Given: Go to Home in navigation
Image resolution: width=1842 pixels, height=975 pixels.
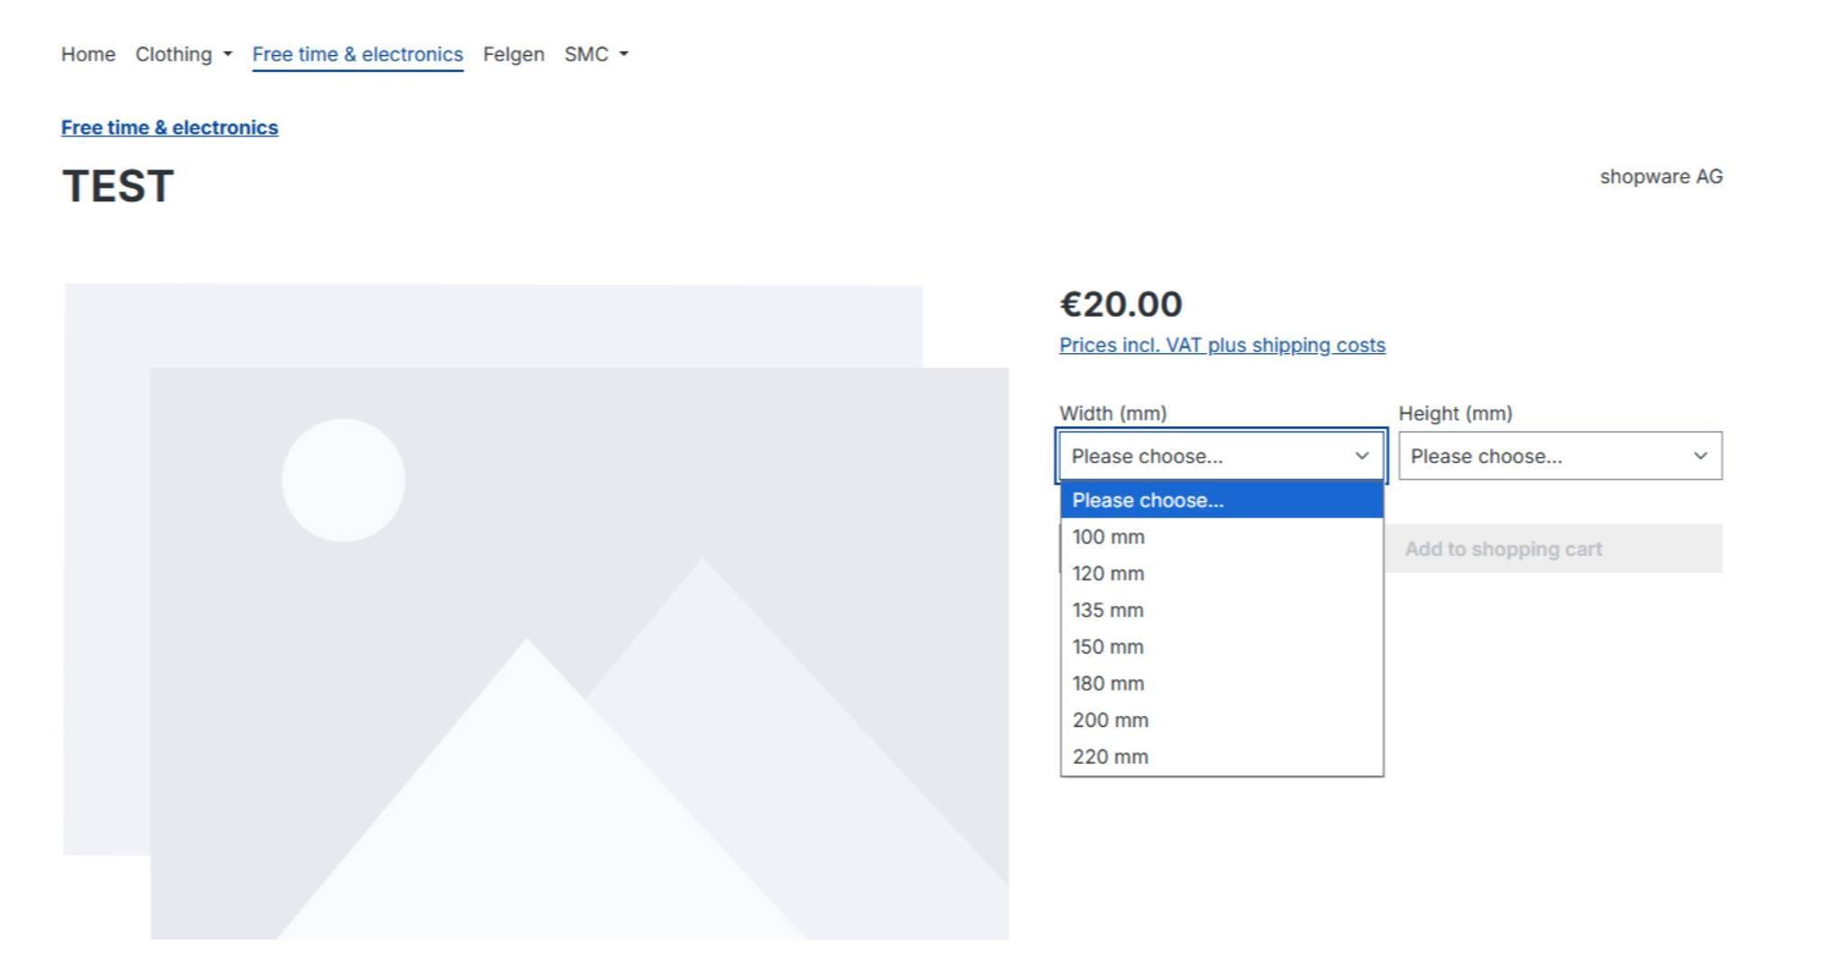Looking at the screenshot, I should (88, 54).
